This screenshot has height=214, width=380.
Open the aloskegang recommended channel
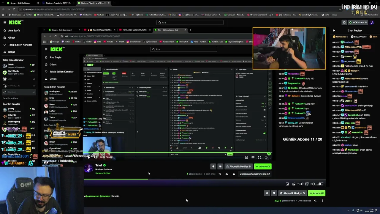pos(19,123)
